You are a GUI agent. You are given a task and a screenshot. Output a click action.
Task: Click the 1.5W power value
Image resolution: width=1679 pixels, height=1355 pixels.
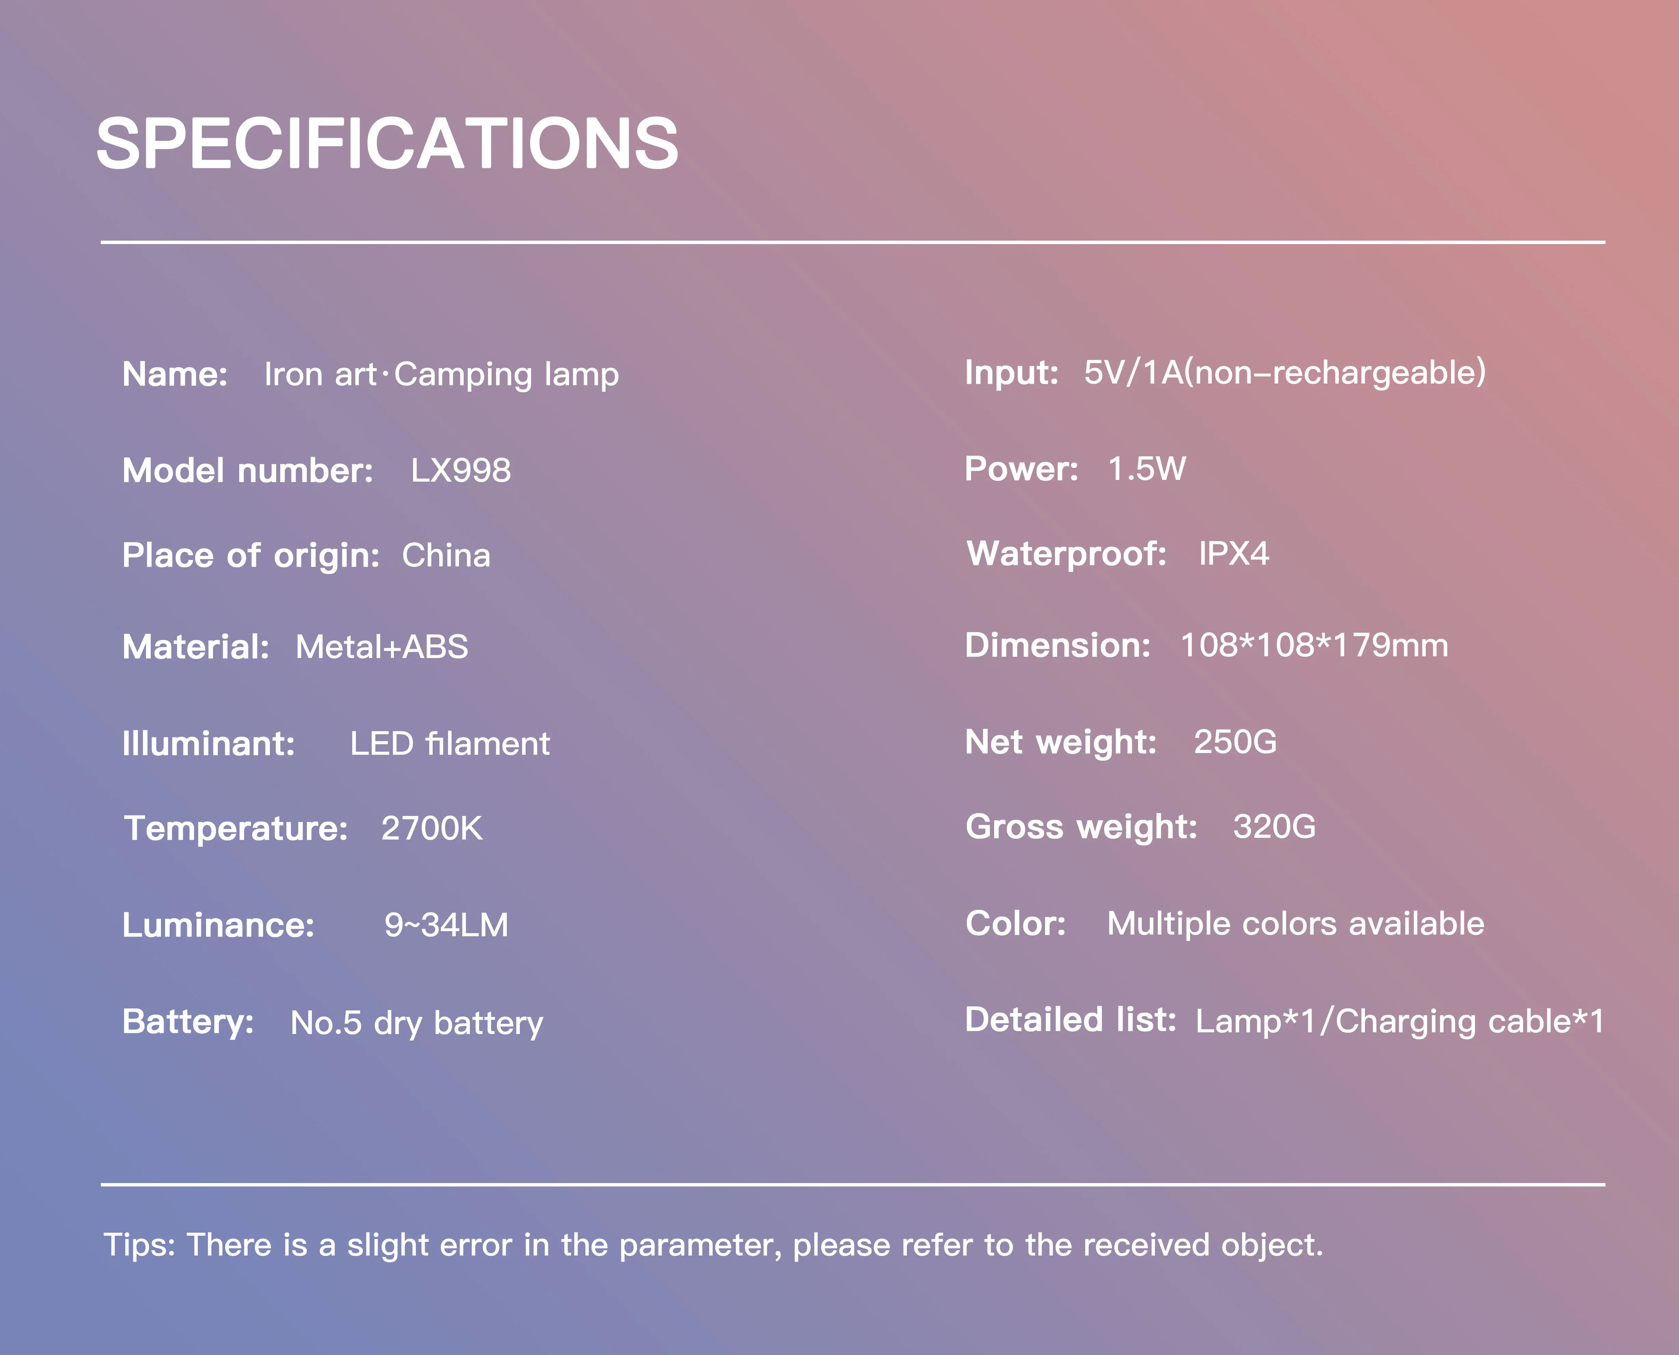(1146, 469)
